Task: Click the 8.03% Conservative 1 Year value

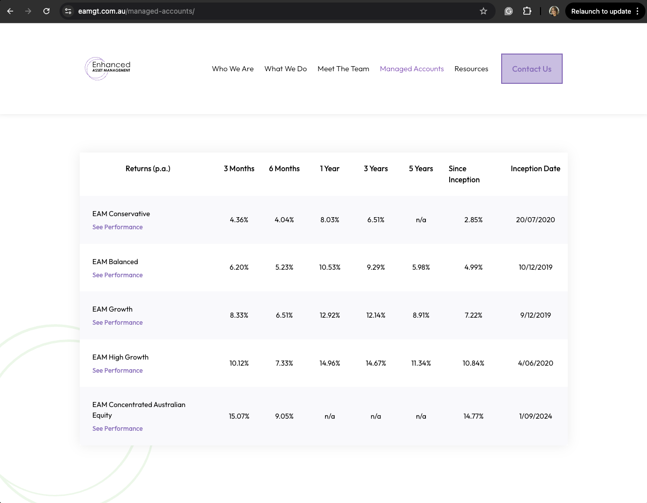Action: (330, 220)
